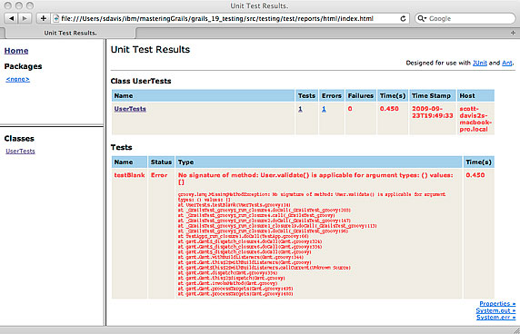Image resolution: width=520 pixels, height=334 pixels.
Task: Follow the JUnit link
Action: [480, 63]
